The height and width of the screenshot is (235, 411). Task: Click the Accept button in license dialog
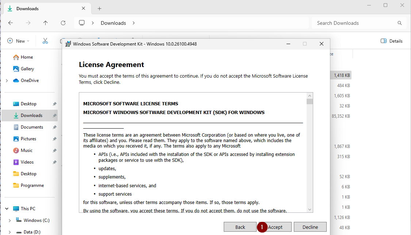[x=275, y=227]
